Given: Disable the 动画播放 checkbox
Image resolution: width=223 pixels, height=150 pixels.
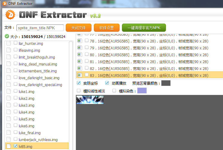Looking at the screenshot, I should (x=107, y=83).
